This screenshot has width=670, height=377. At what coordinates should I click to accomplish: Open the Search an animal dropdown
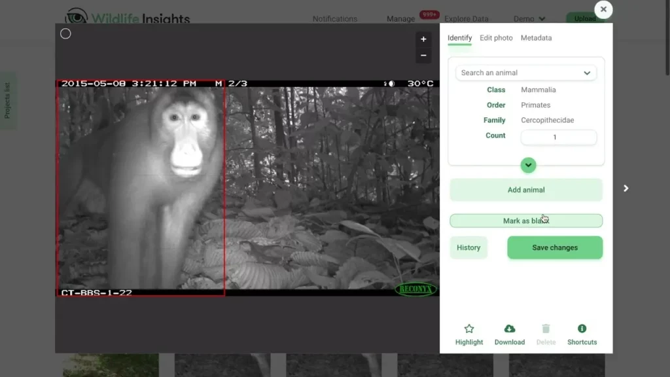525,72
